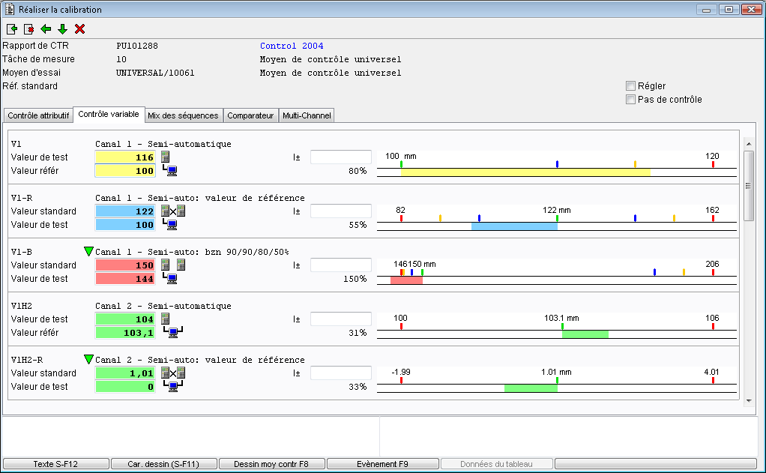Click the scrollbar down arrow in the list
Screen dimensions: 766x473
click(748, 401)
